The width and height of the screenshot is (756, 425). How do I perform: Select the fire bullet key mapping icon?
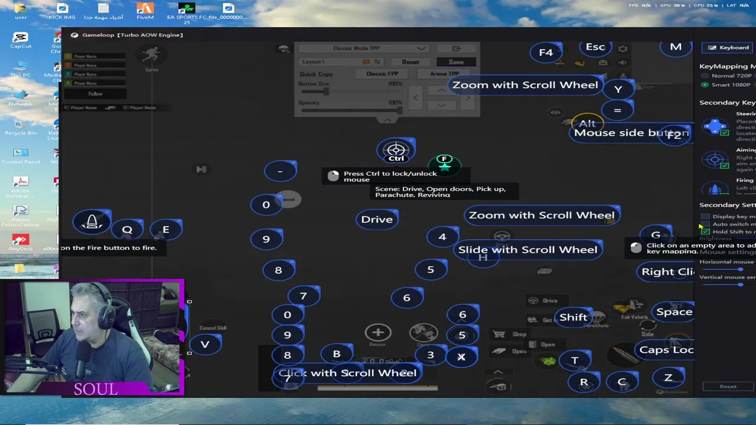tap(92, 222)
